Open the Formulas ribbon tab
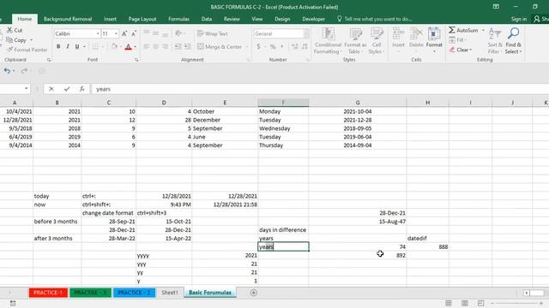This screenshot has height=308, width=549. (178, 19)
